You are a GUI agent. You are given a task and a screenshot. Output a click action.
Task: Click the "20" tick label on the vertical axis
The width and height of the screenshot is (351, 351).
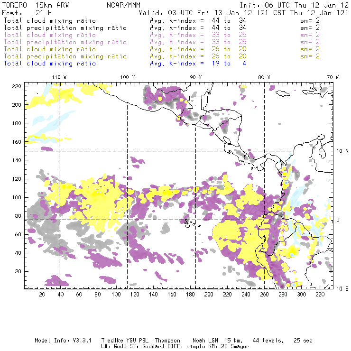(x=18, y=271)
